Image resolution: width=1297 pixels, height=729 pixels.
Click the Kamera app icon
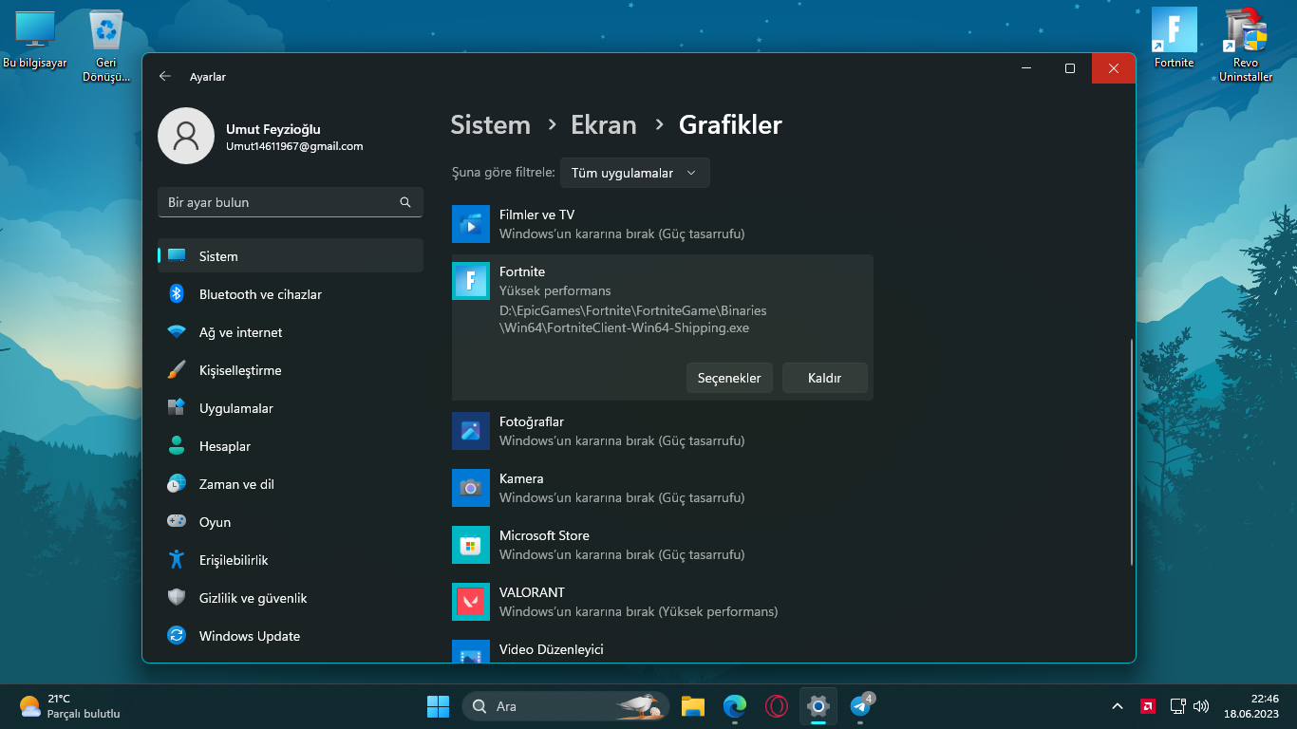tap(471, 488)
